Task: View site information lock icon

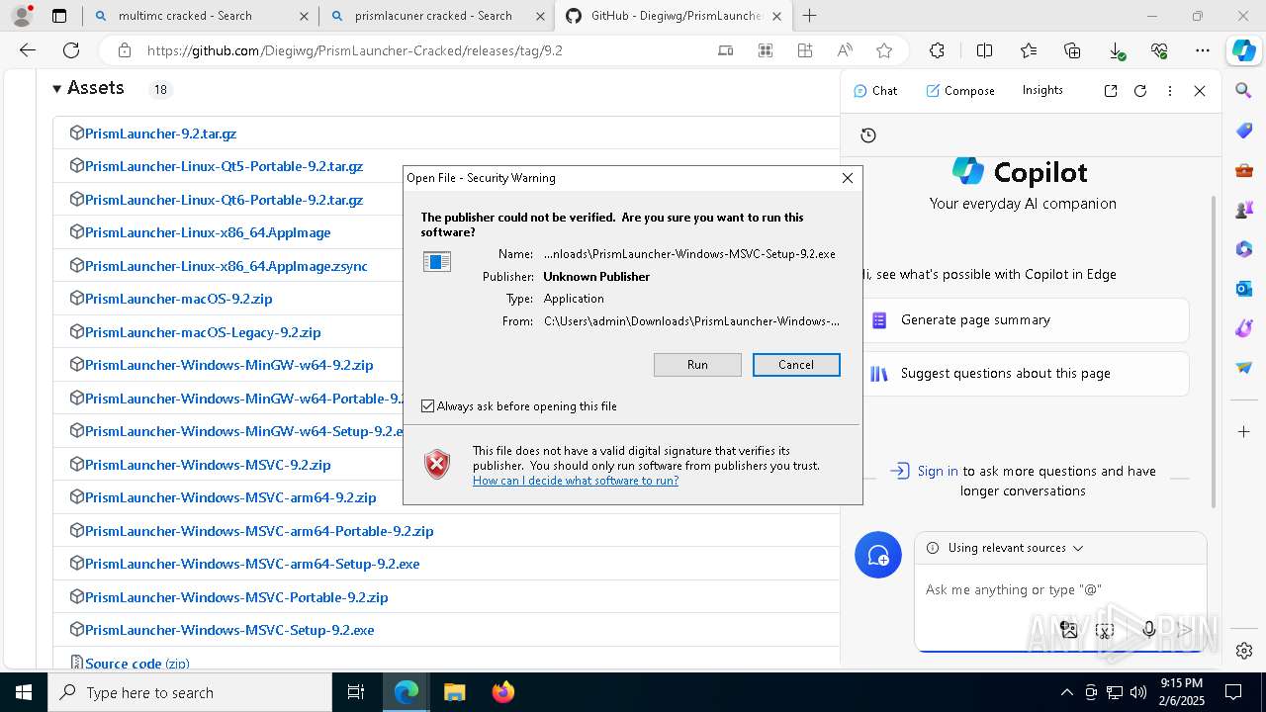Action: (x=124, y=50)
